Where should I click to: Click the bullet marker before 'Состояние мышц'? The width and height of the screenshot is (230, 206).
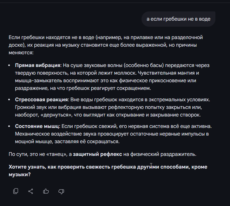[10, 126]
